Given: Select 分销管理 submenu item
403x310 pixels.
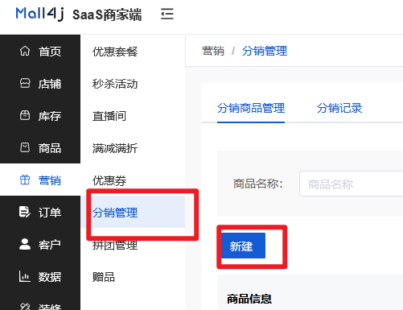Looking at the screenshot, I should coord(133,212).
